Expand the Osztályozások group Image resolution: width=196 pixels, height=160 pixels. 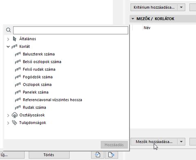(8, 116)
